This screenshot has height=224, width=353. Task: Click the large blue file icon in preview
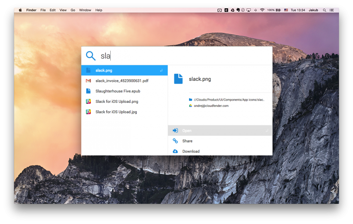[x=178, y=79]
